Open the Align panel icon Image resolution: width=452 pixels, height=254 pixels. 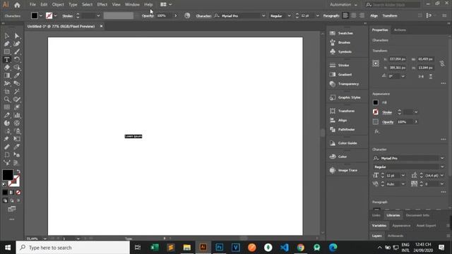point(333,120)
